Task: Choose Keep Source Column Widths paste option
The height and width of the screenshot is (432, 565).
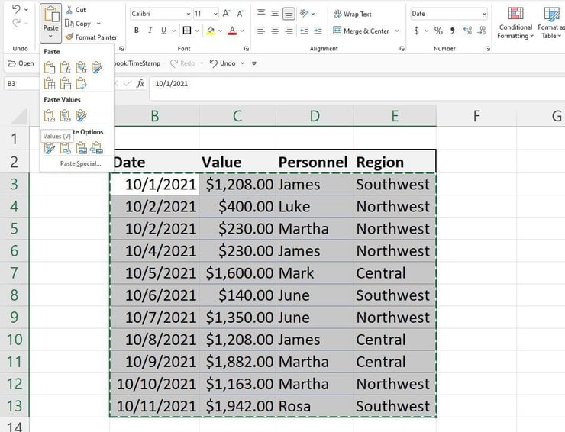Action: (x=65, y=83)
